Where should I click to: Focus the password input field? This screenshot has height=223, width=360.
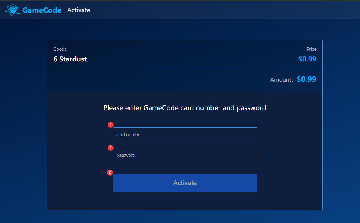[x=185, y=155]
